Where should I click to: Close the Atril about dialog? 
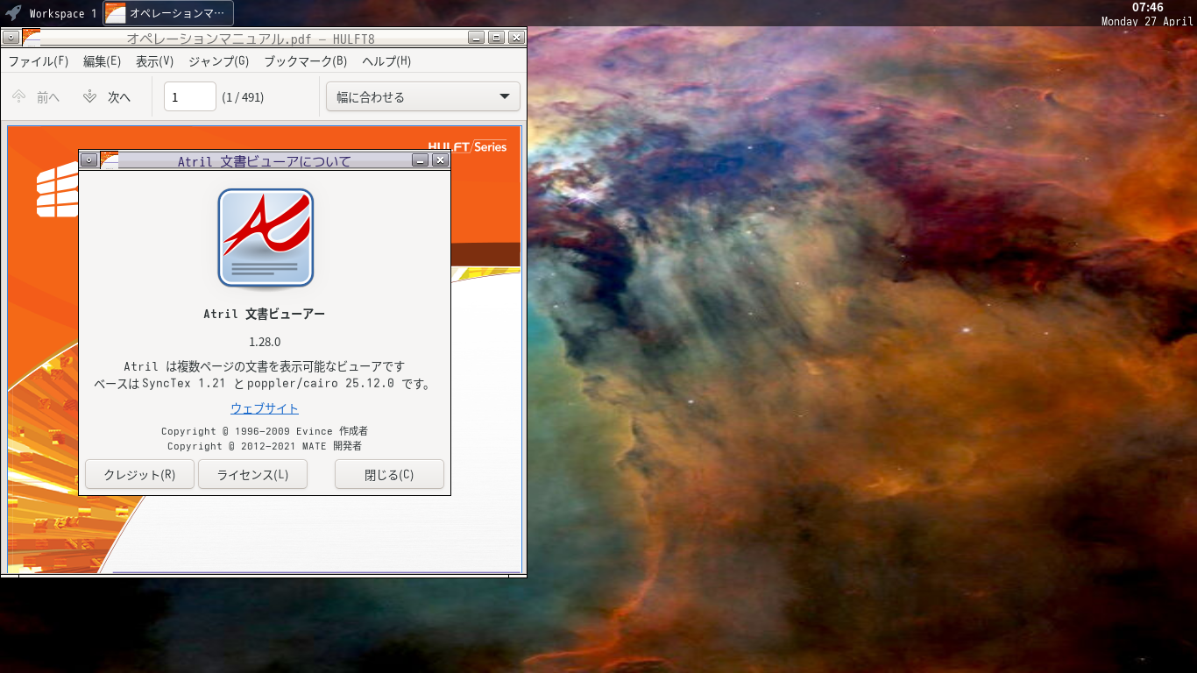click(440, 160)
